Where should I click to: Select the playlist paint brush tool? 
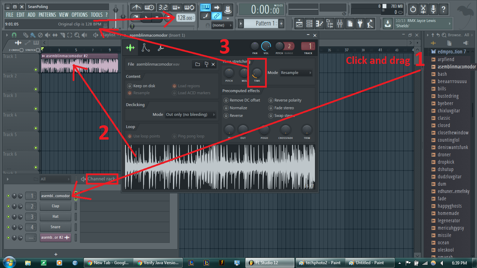point(32,35)
